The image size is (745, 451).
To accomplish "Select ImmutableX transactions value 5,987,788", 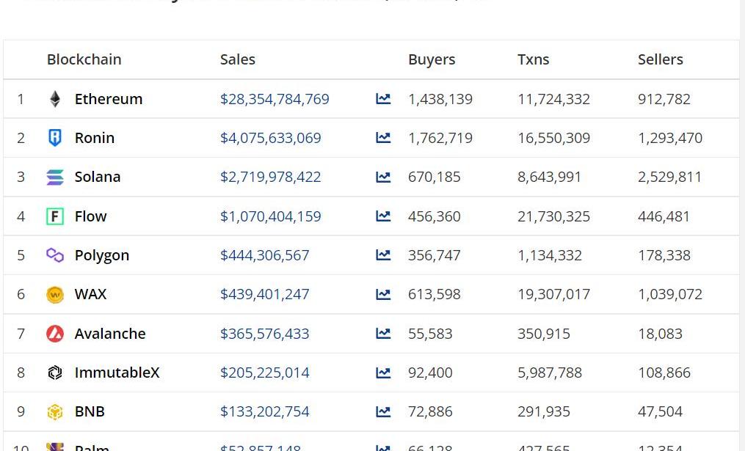I will pos(550,373).
